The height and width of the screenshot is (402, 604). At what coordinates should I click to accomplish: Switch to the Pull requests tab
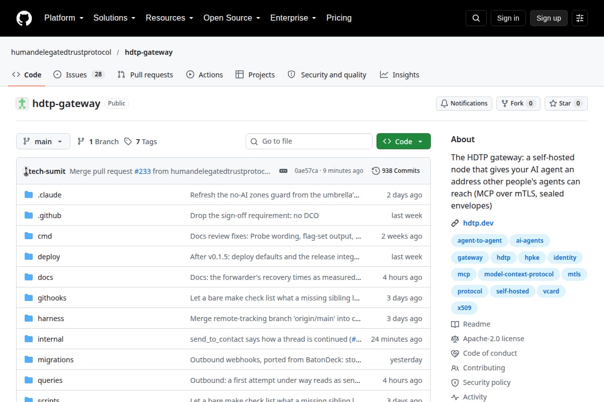145,75
